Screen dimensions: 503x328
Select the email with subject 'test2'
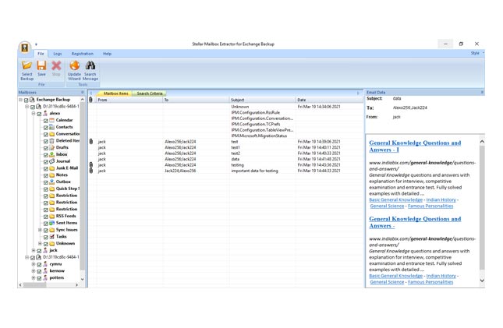226,153
